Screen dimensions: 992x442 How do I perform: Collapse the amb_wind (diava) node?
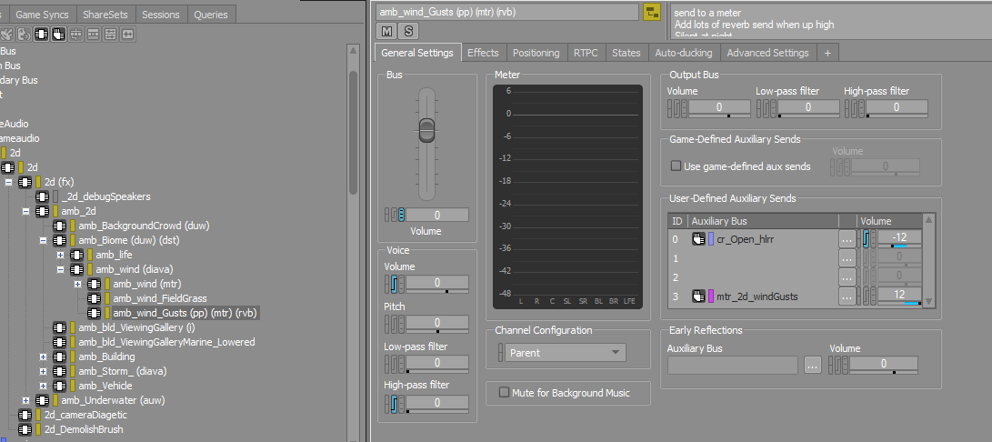coord(61,269)
